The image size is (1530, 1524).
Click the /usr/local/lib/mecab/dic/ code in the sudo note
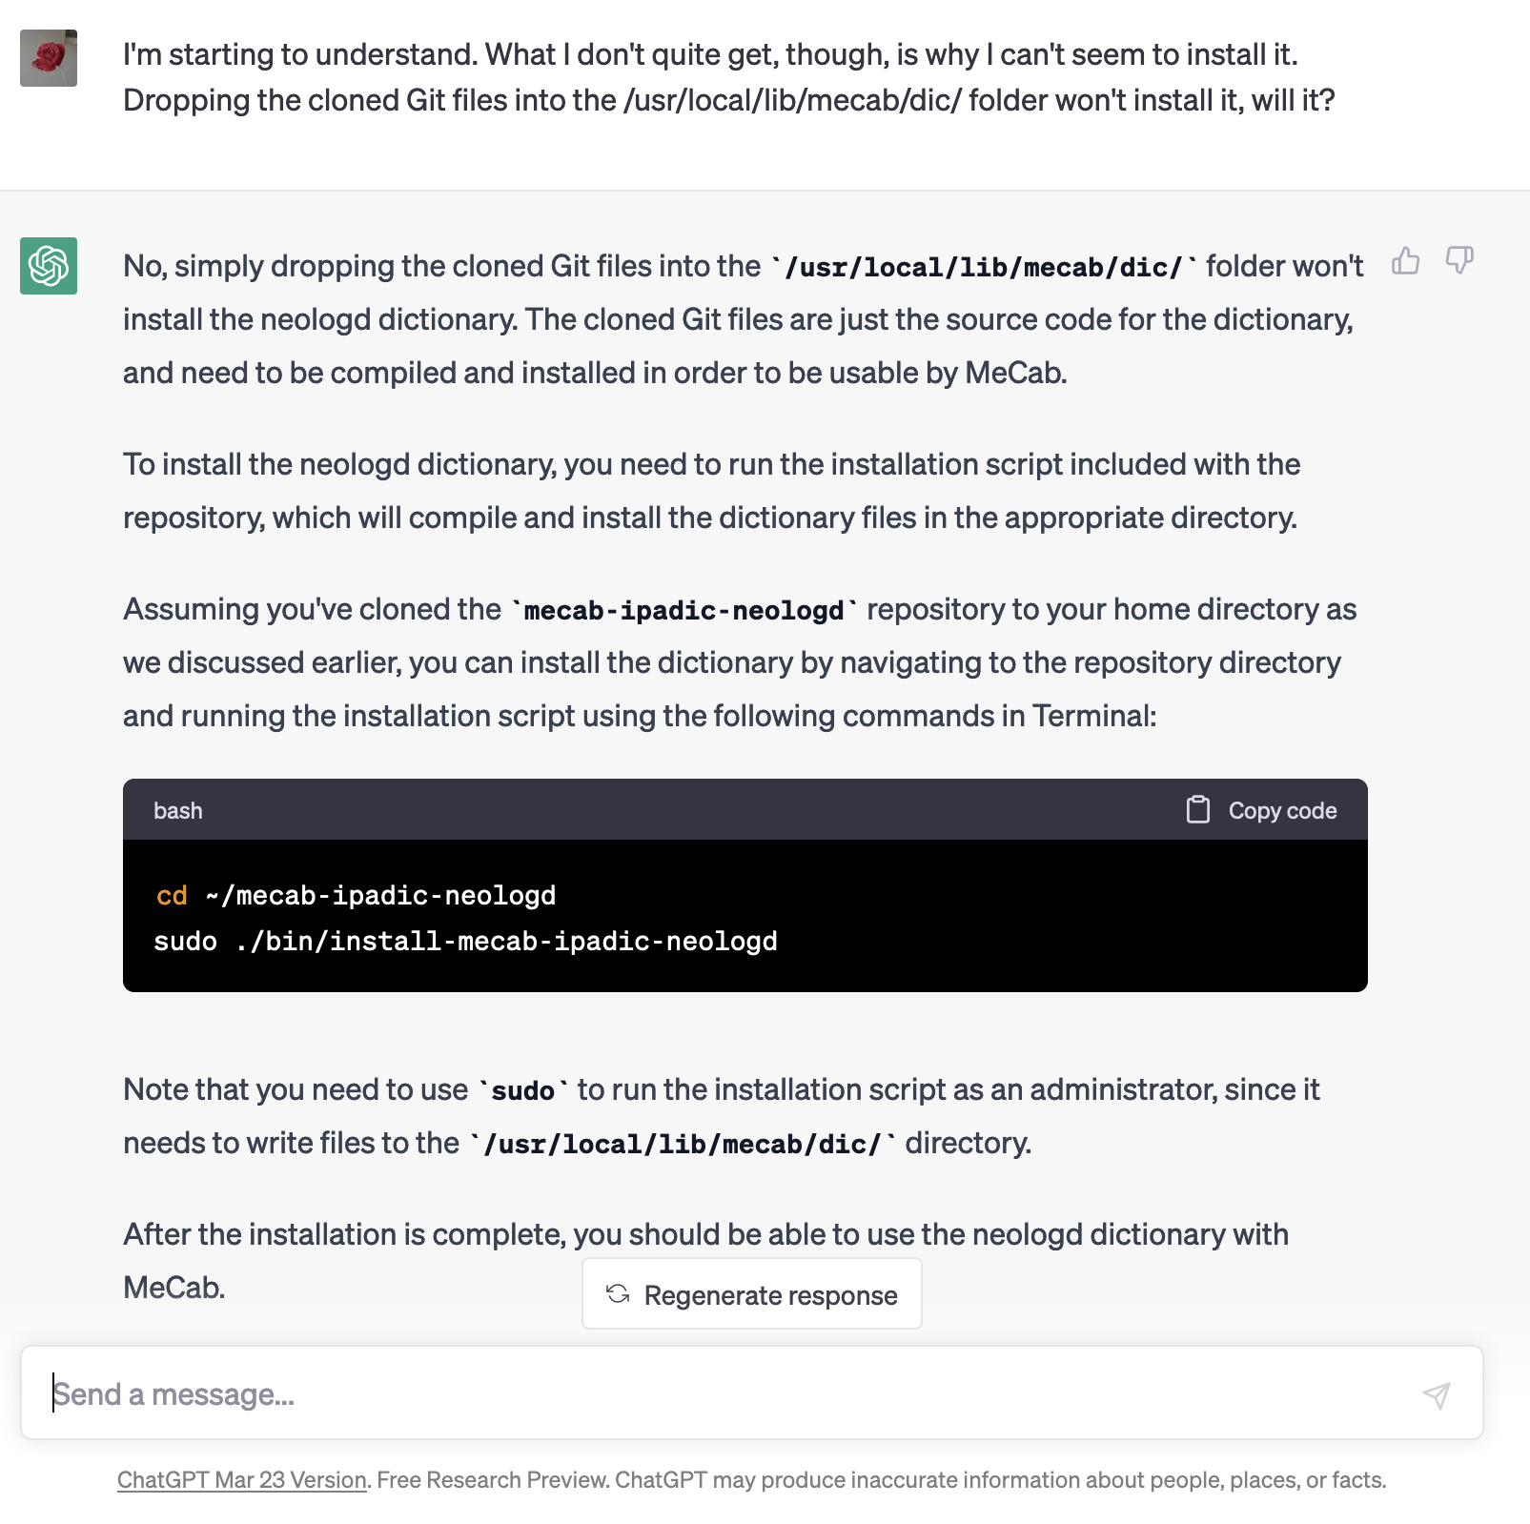[682, 1145]
